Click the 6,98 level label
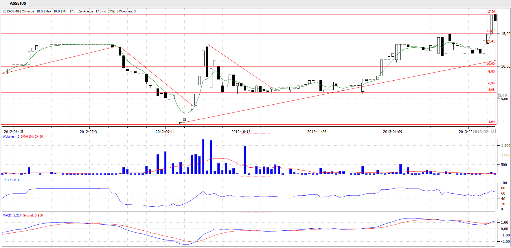The width and height of the screenshot is (511, 248). point(491,84)
